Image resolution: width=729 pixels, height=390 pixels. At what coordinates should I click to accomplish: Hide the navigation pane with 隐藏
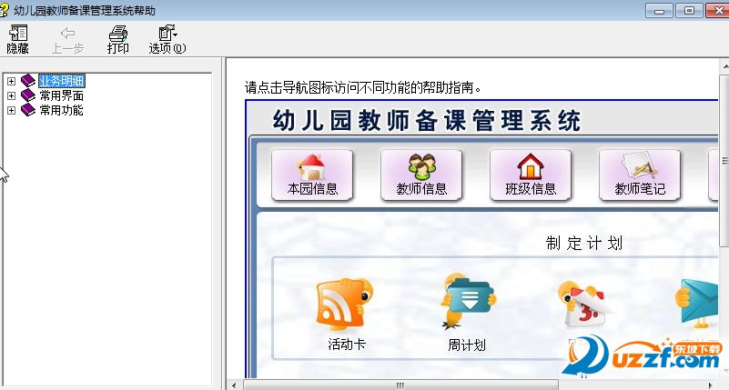18,40
